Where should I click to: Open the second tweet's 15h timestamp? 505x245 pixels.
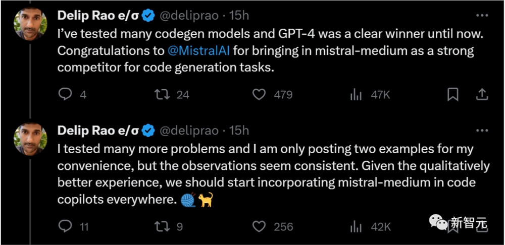(x=239, y=131)
